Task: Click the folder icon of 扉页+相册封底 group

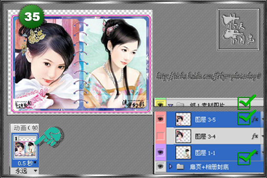Action: tap(180, 167)
